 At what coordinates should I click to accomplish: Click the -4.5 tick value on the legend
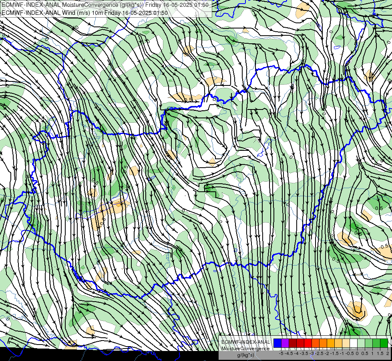point(289,353)
